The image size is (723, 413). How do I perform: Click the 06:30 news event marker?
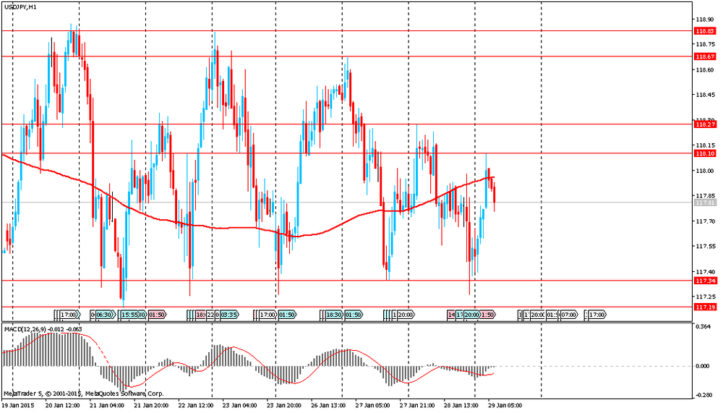[x=105, y=315]
